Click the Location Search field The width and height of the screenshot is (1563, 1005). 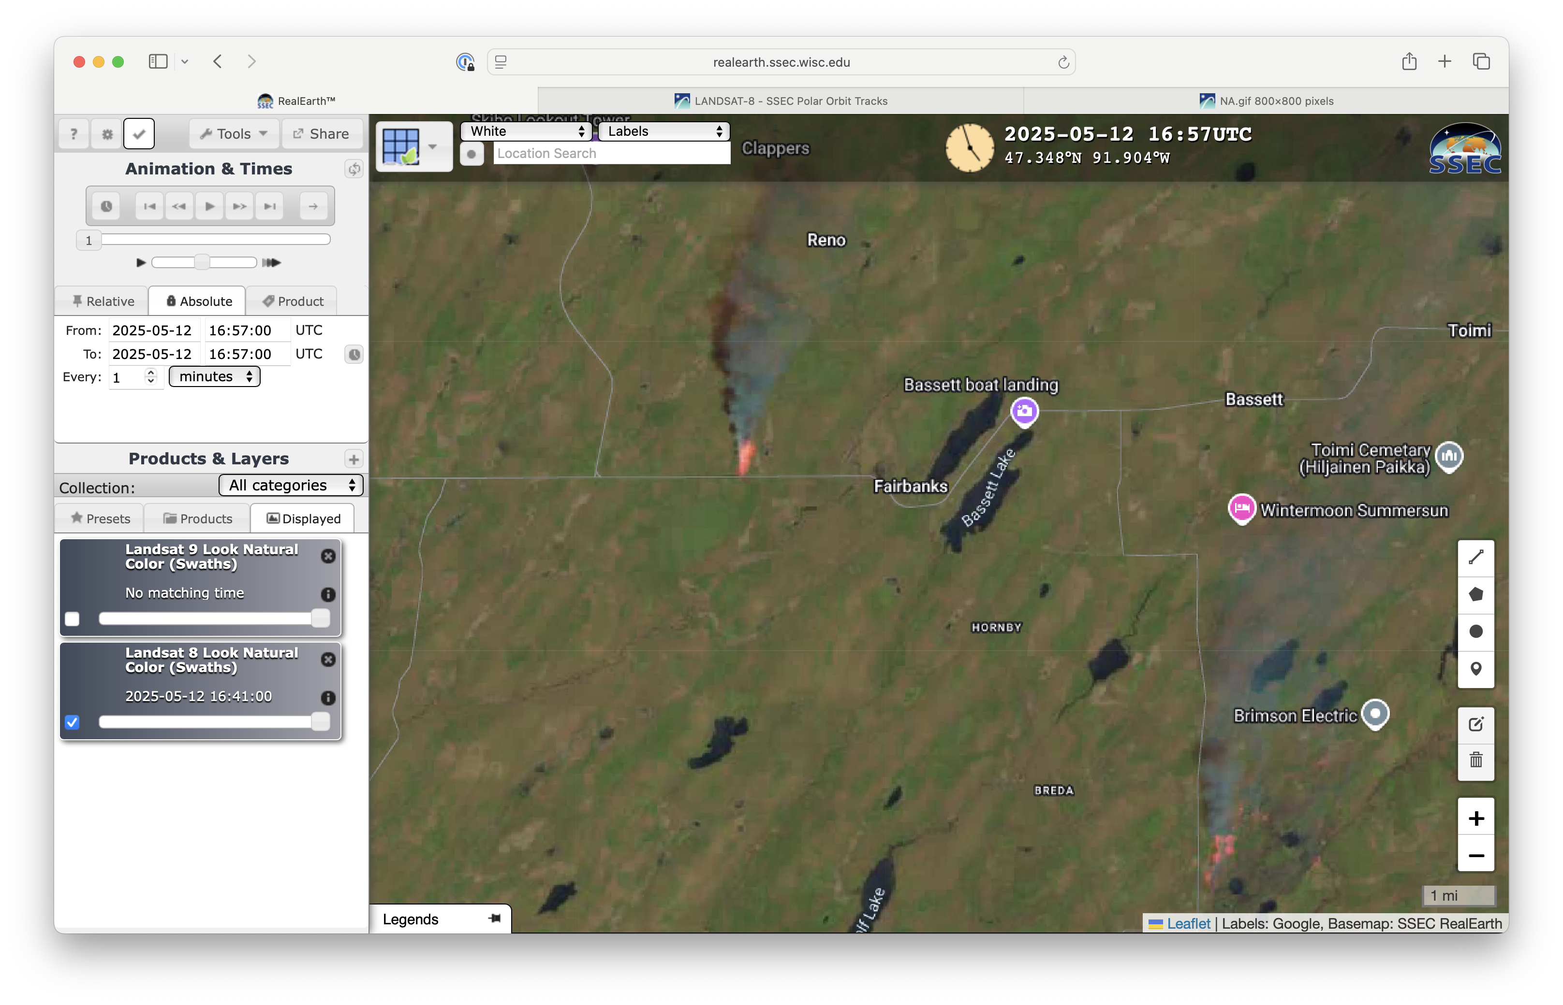612,153
